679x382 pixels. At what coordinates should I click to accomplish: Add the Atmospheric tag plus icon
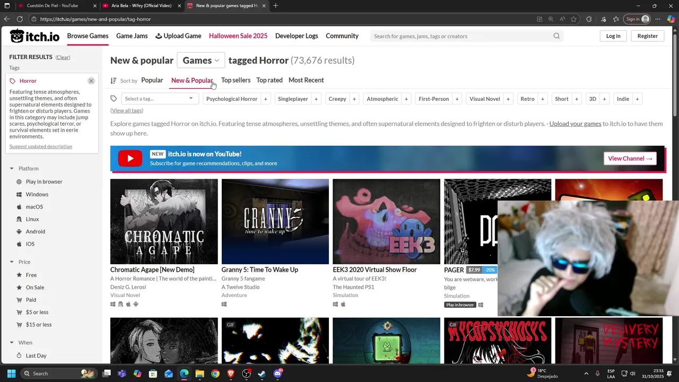(406, 99)
